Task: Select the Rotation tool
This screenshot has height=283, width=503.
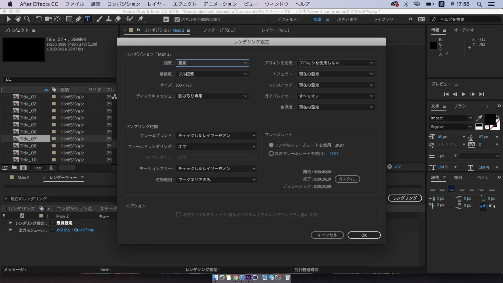Action: click(x=39, y=19)
